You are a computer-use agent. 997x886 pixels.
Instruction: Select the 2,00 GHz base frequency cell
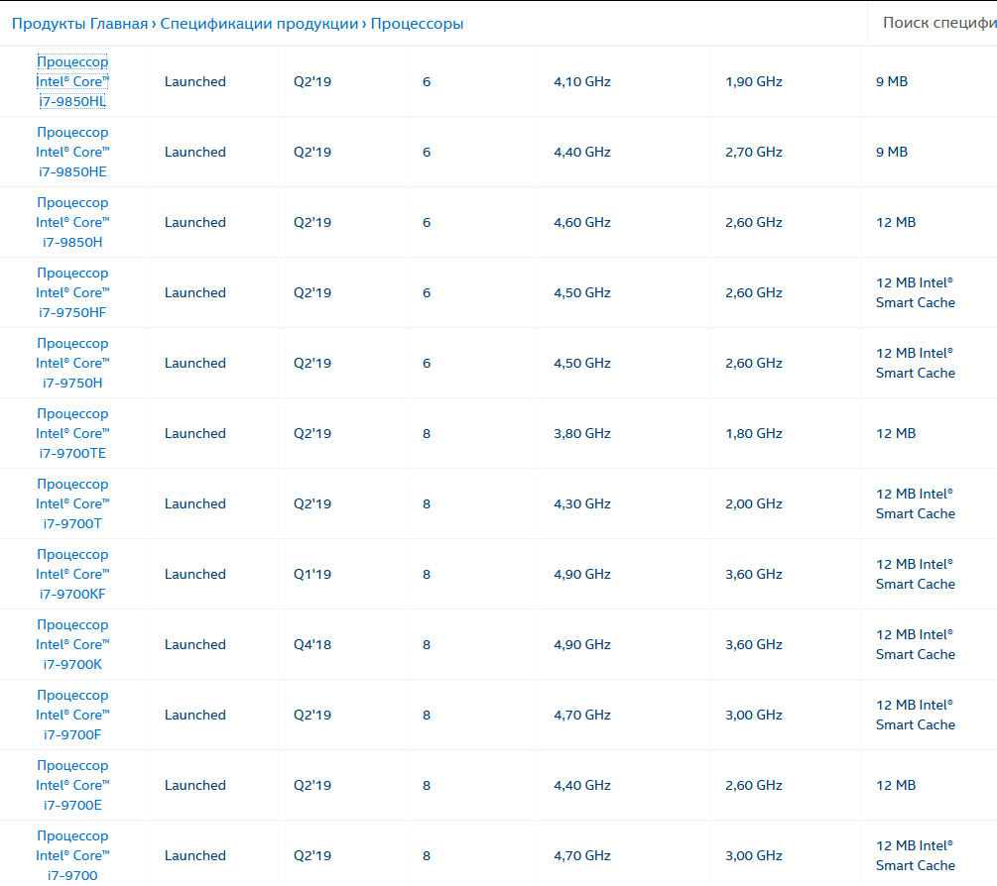tap(754, 503)
